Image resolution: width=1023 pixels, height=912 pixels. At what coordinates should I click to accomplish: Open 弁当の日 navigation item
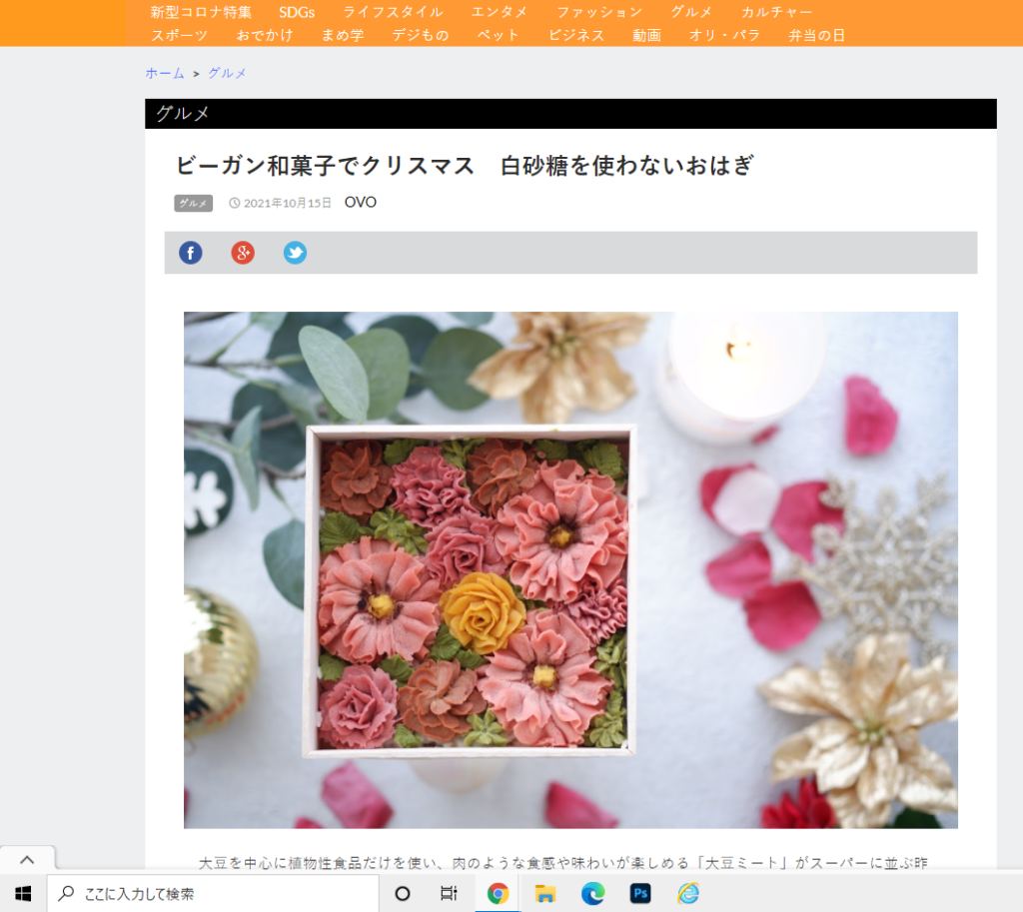click(x=817, y=35)
